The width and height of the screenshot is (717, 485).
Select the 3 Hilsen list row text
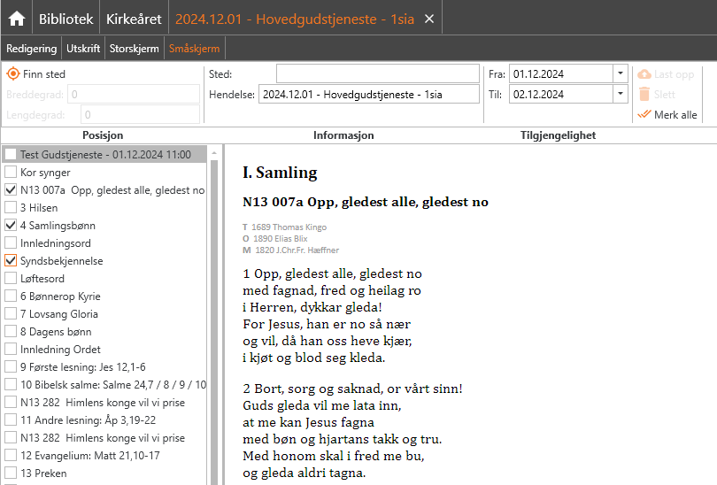click(x=39, y=207)
